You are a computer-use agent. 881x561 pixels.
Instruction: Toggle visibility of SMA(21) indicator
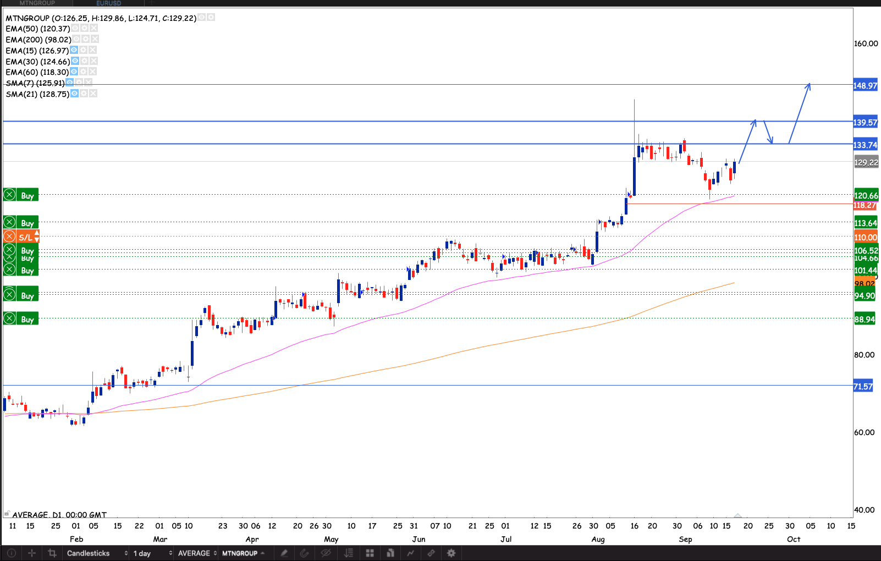pos(74,94)
